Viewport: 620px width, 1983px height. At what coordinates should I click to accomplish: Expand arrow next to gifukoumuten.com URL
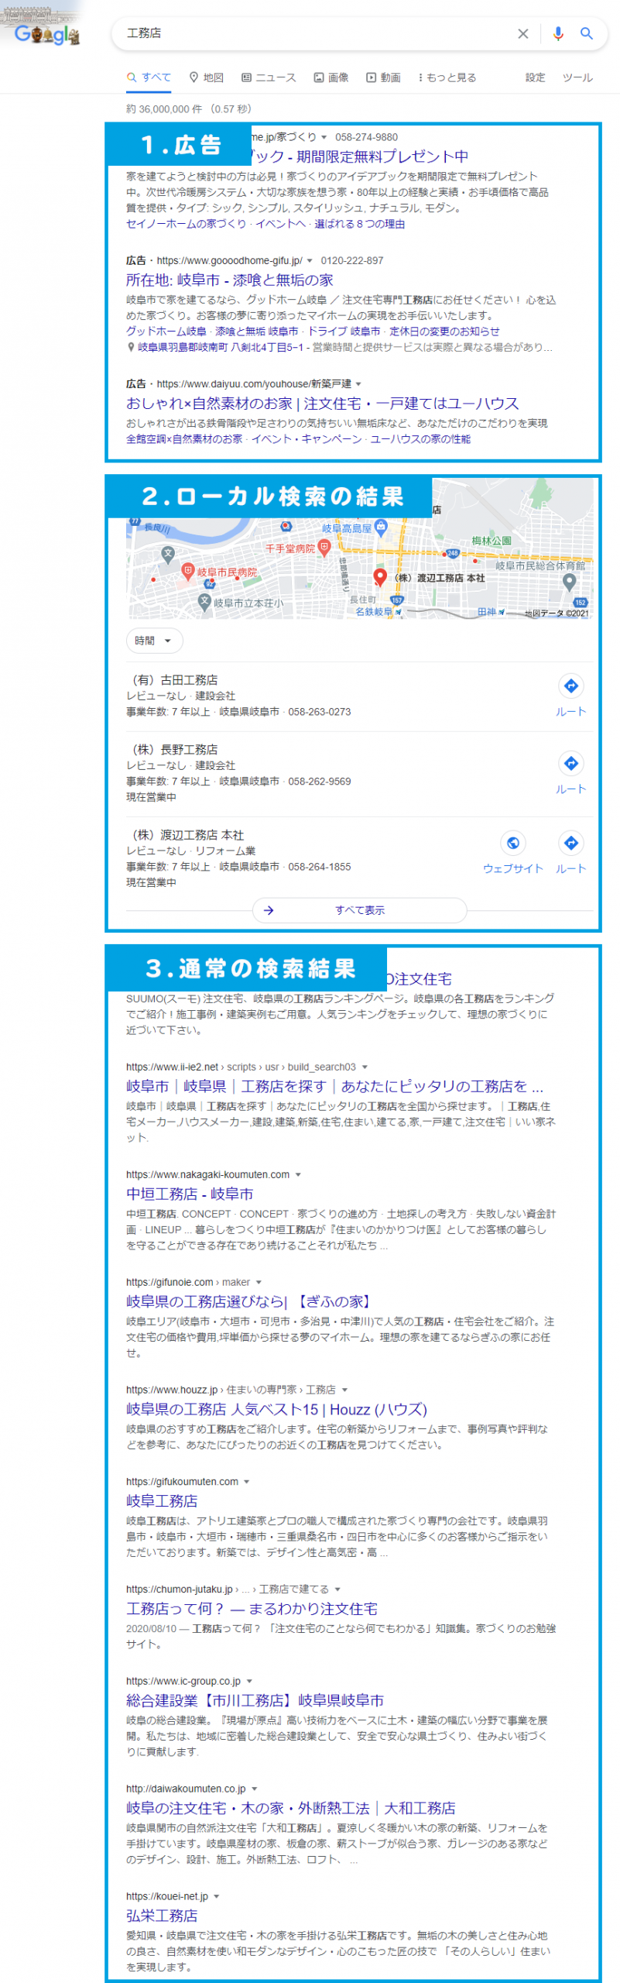tap(247, 1482)
